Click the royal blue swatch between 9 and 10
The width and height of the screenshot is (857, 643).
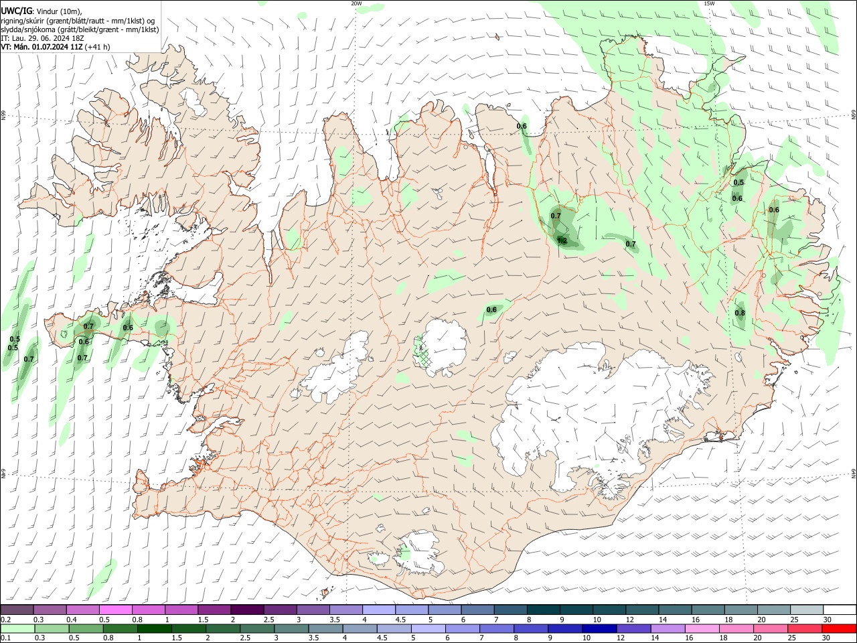(x=564, y=628)
